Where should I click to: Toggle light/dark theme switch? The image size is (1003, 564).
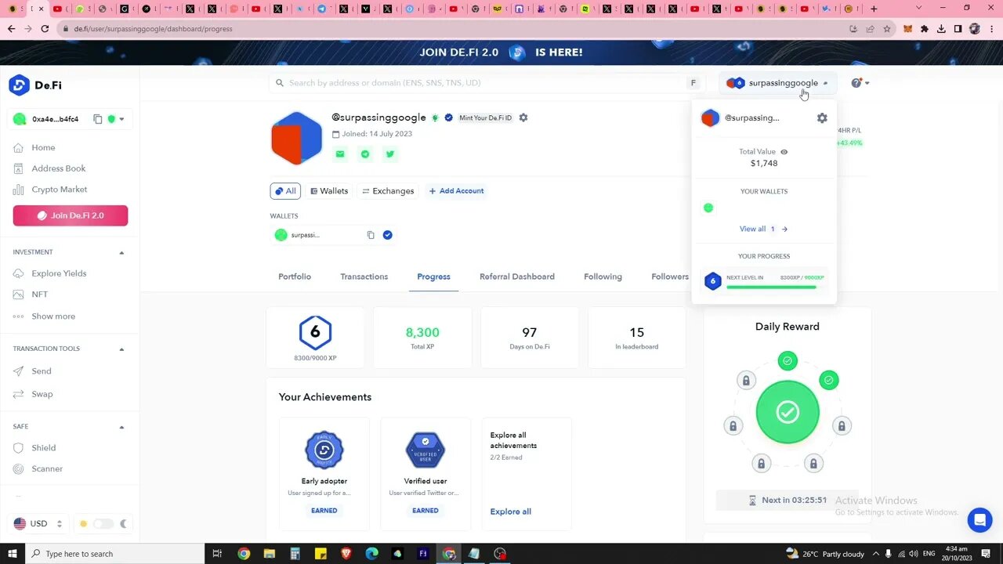103,523
